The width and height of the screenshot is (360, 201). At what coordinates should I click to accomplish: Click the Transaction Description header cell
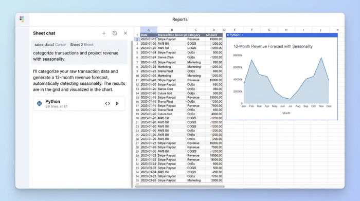click(x=172, y=35)
